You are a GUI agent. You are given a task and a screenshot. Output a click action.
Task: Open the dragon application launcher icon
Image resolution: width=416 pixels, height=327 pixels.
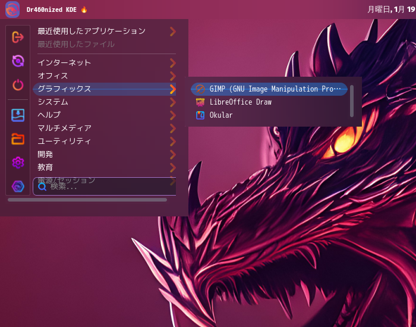click(12, 10)
